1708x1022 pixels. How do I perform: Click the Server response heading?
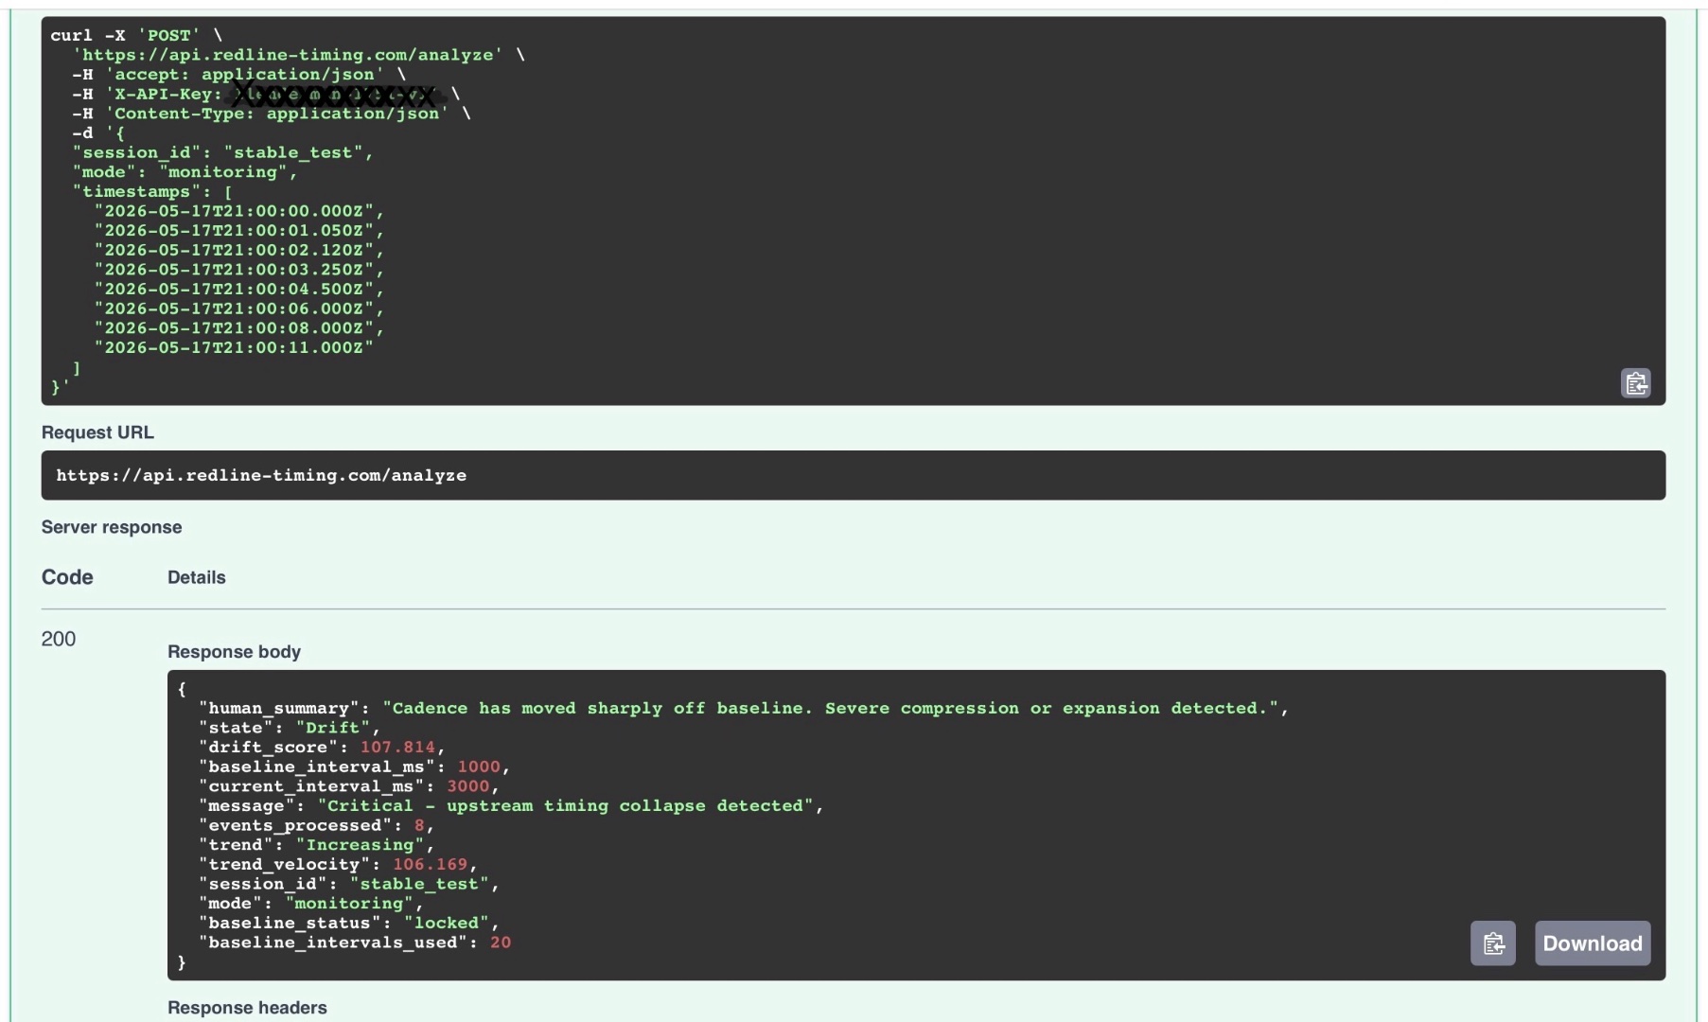point(112,527)
